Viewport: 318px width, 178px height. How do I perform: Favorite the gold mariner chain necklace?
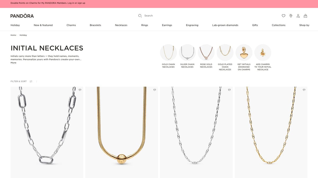(304, 90)
